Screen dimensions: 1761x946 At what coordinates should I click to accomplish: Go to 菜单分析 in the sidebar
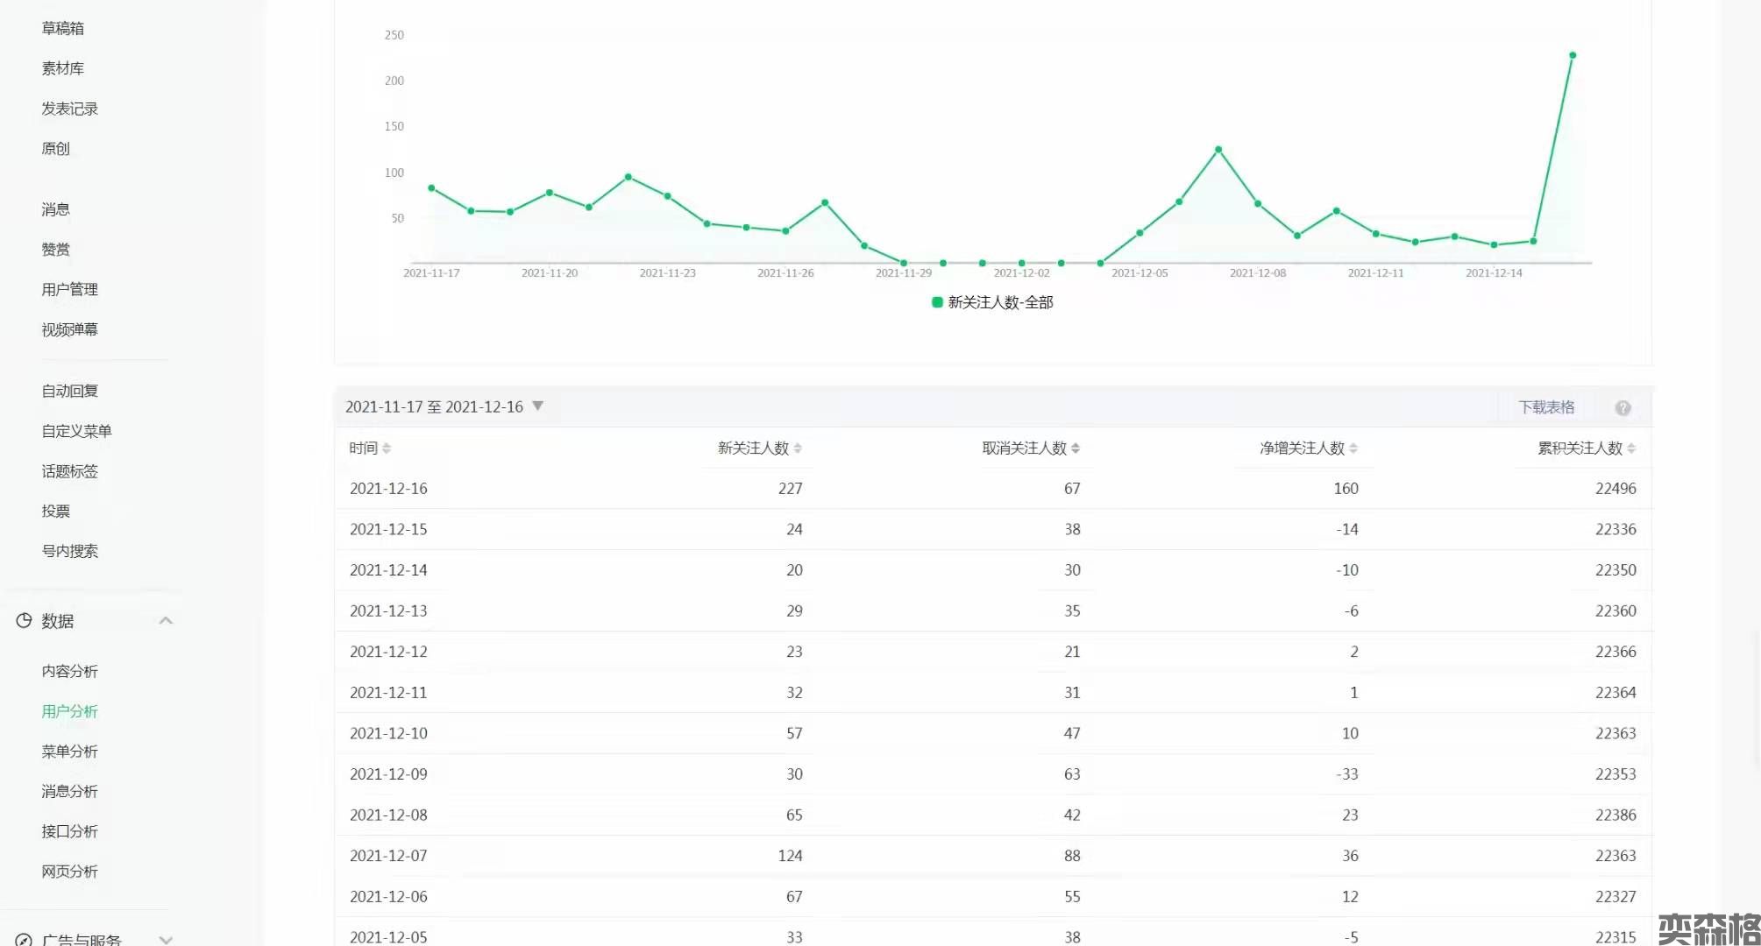(69, 752)
